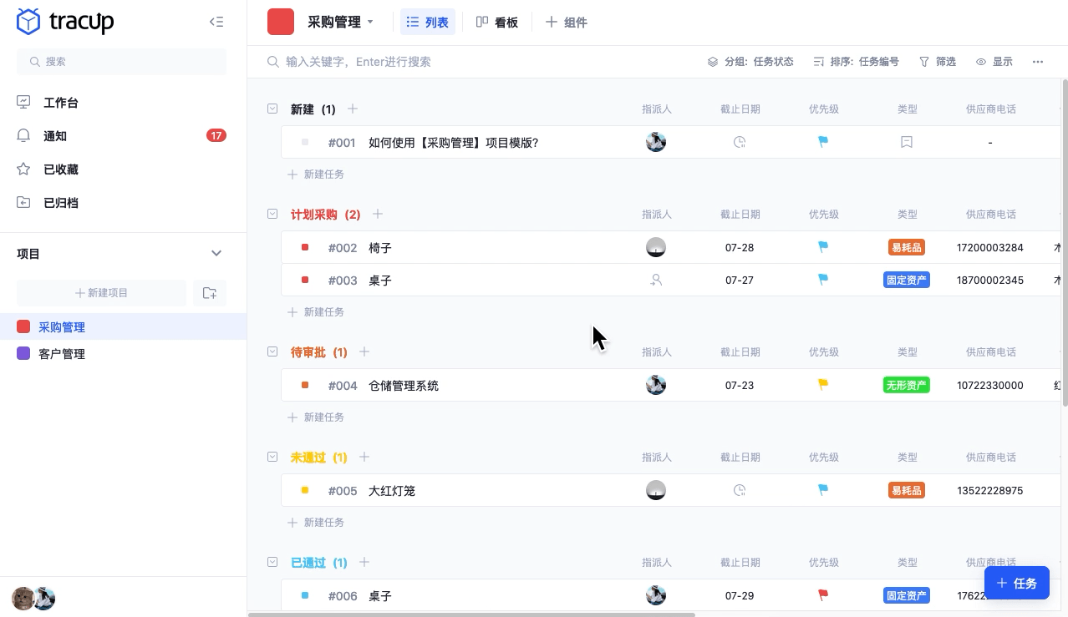The width and height of the screenshot is (1068, 617).
Task: Open 已归档 archived items in the sidebar
Action: coord(60,202)
